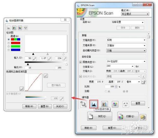Viewport: 158px width, 138px height.
Task: Open the document type dropdown
Action: tap(126, 40)
